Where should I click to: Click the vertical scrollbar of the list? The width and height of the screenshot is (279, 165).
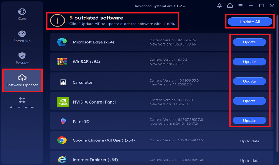[277, 83]
